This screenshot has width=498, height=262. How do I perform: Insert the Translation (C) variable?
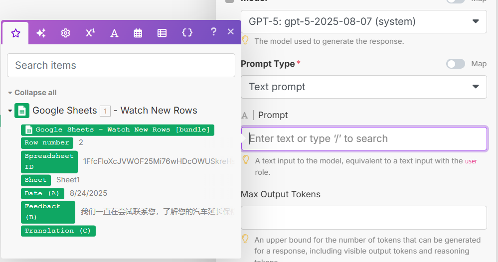point(58,231)
